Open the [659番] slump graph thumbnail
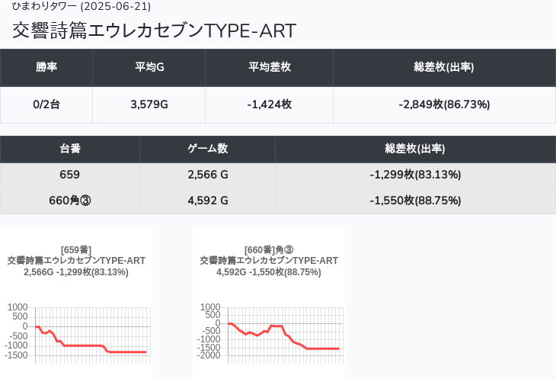This screenshot has height=379, width=556. click(x=76, y=303)
